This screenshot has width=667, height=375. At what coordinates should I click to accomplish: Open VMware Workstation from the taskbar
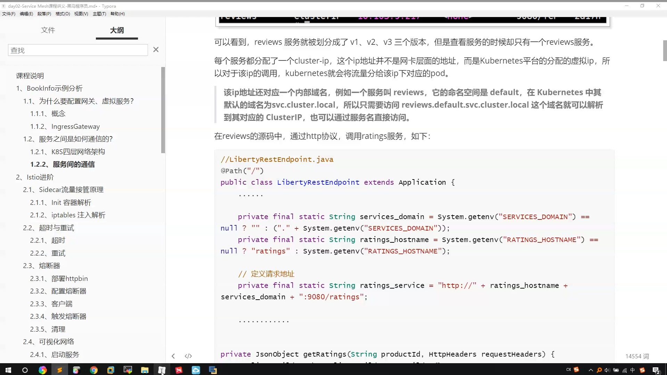point(110,370)
